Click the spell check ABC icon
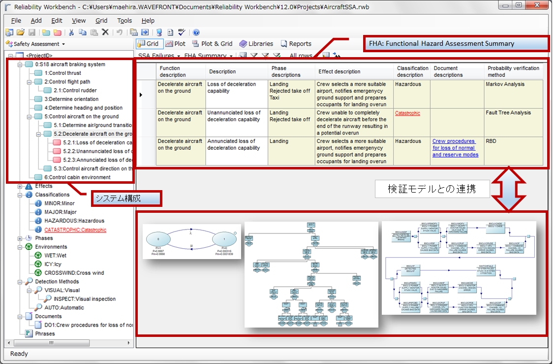This screenshot has height=364, width=557. [x=182, y=33]
